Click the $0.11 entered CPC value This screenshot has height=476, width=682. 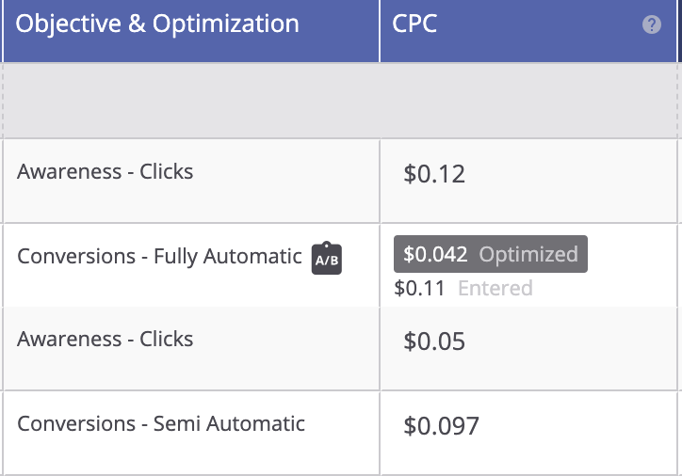[419, 288]
